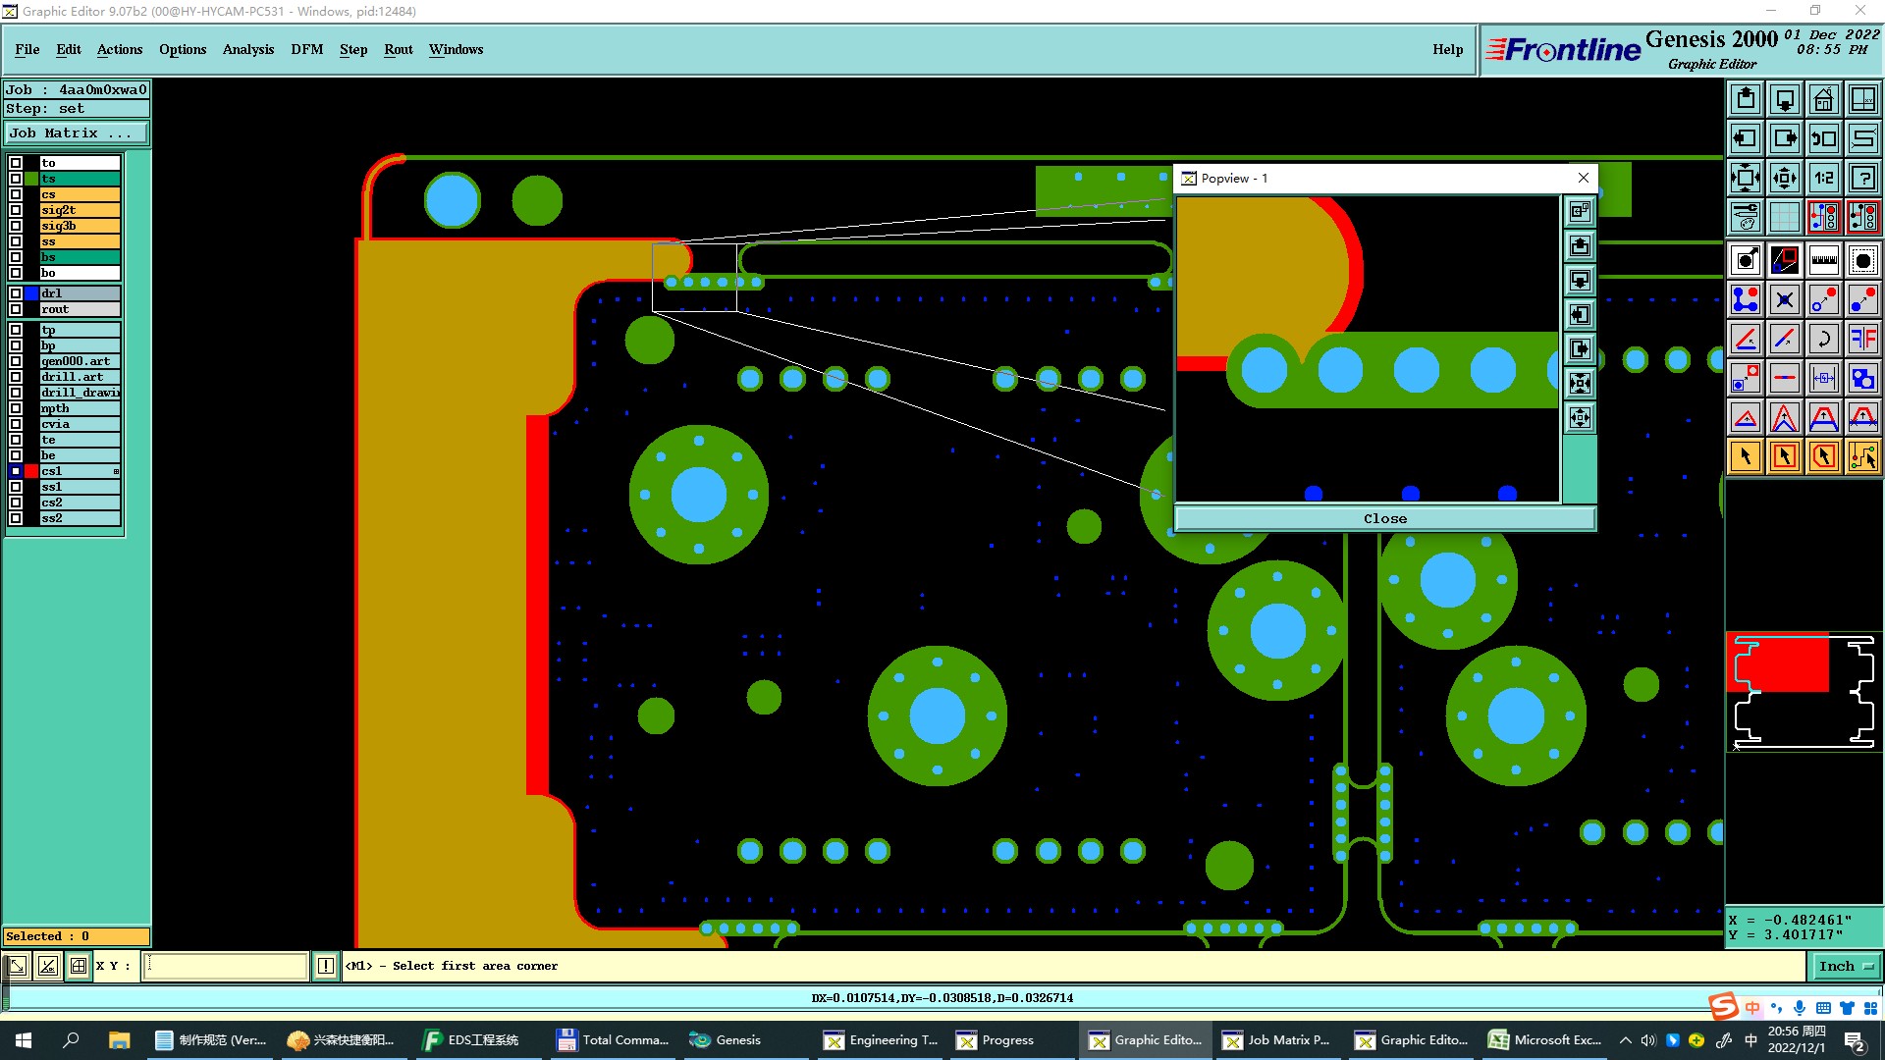Expand the cs1 layer options marker
This screenshot has width=1885, height=1060.
[116, 472]
